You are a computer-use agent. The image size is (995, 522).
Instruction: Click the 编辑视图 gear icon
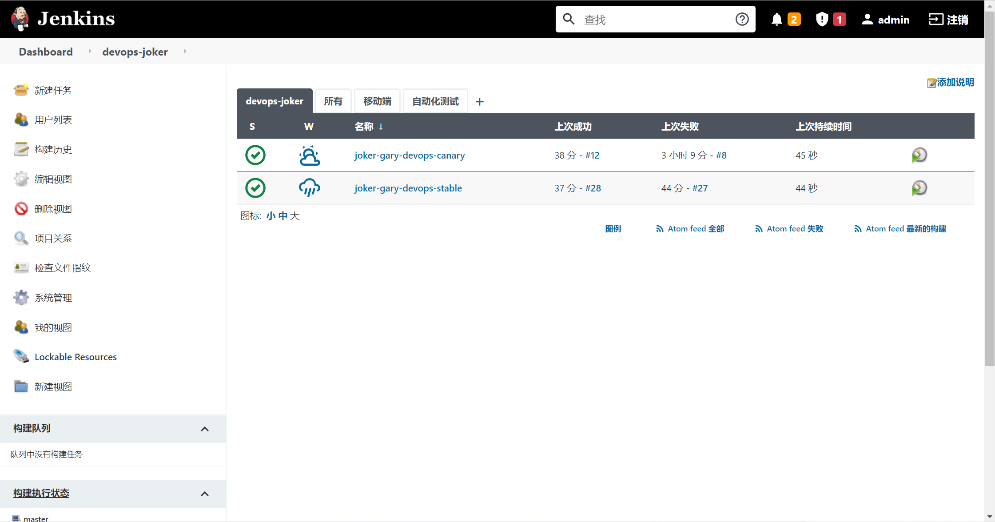pyautogui.click(x=21, y=179)
